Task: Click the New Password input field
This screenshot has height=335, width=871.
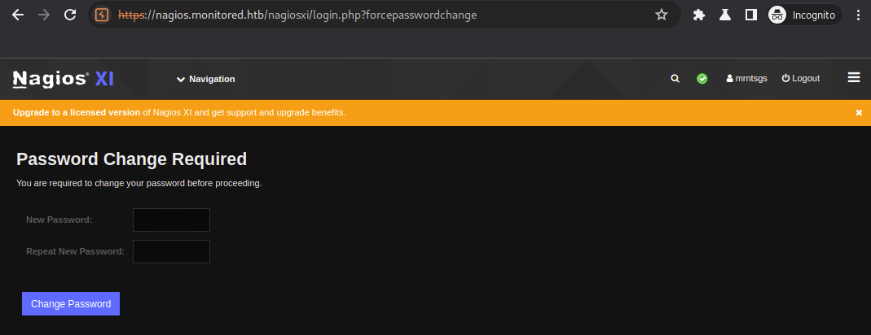Action: point(171,220)
